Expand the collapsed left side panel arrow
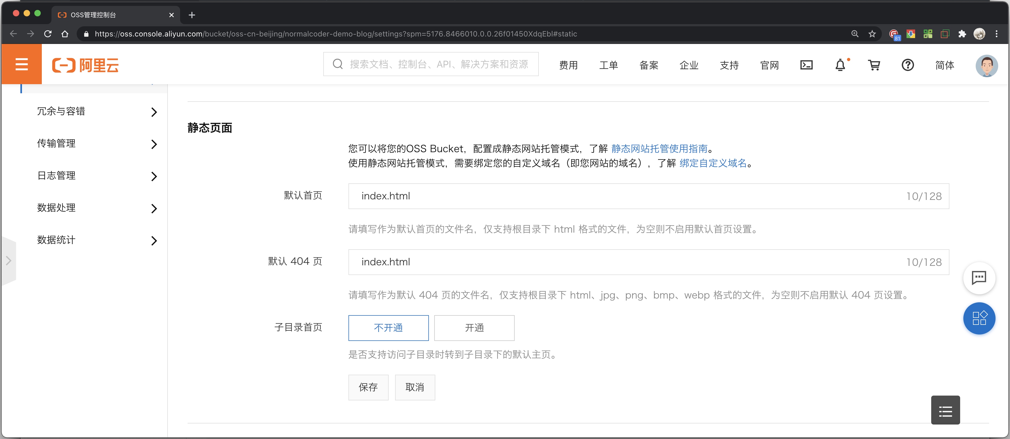The width and height of the screenshot is (1010, 439). pyautogui.click(x=8, y=261)
